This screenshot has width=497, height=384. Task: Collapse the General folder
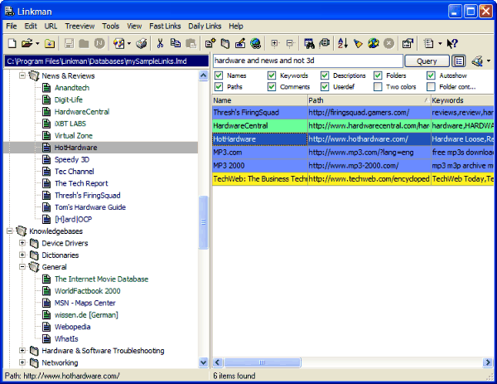coord(22,267)
